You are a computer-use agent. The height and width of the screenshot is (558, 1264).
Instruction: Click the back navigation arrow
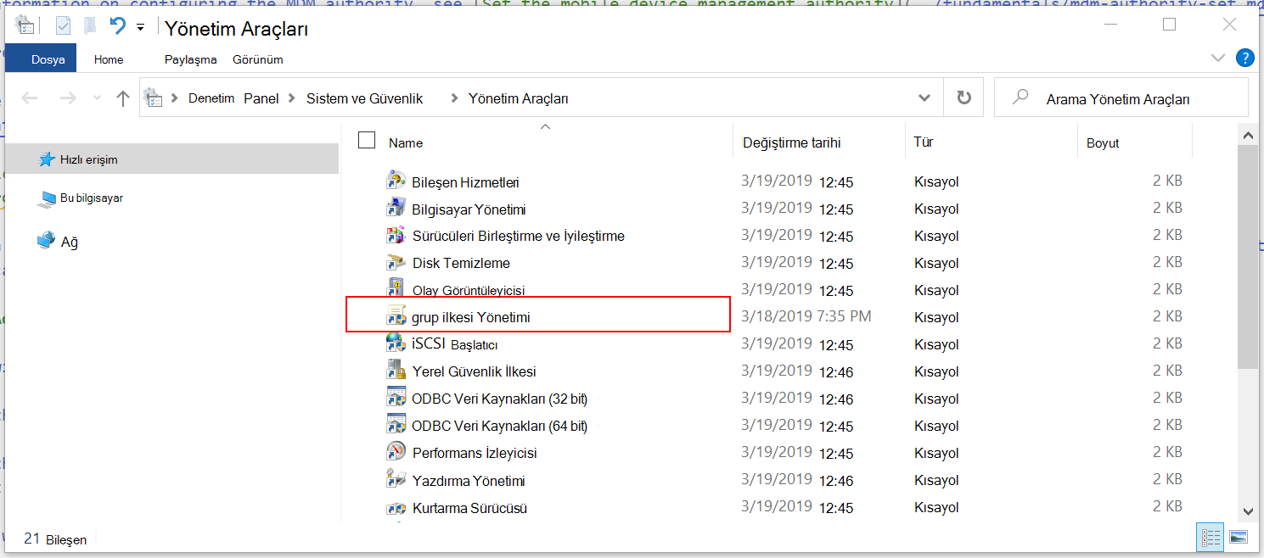pyautogui.click(x=30, y=98)
